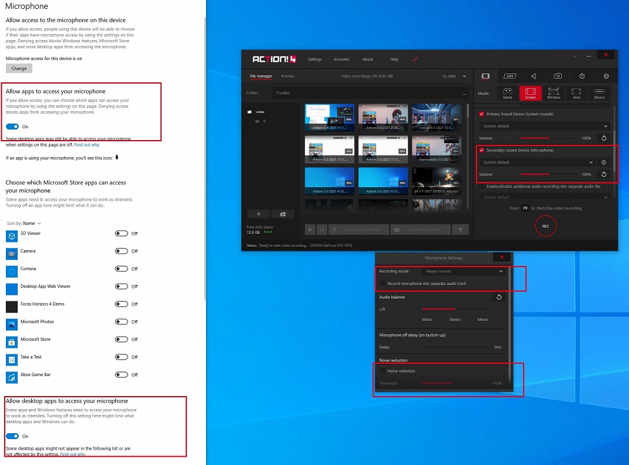The image size is (629, 465).
Task: Check Record microphone into separate audio track
Action: [x=382, y=283]
